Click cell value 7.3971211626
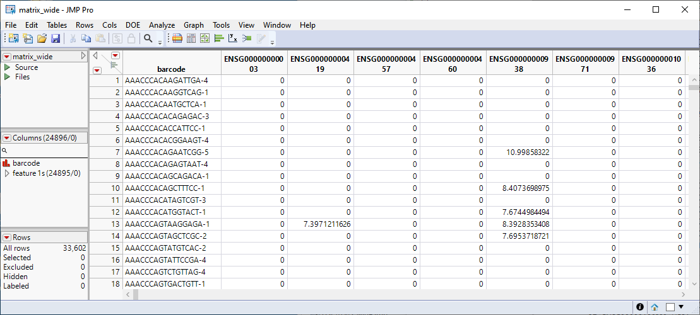This screenshot has height=315, width=700. [x=326, y=224]
